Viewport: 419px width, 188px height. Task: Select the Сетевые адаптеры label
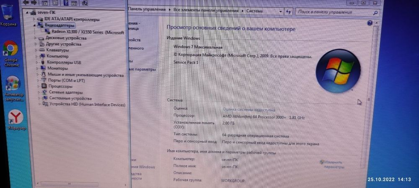[x=66, y=92]
